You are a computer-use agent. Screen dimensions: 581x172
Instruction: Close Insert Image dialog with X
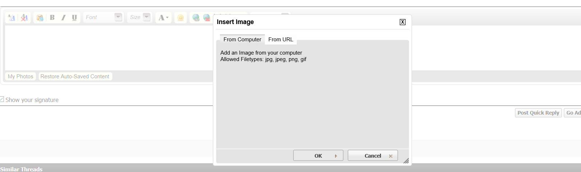click(403, 22)
